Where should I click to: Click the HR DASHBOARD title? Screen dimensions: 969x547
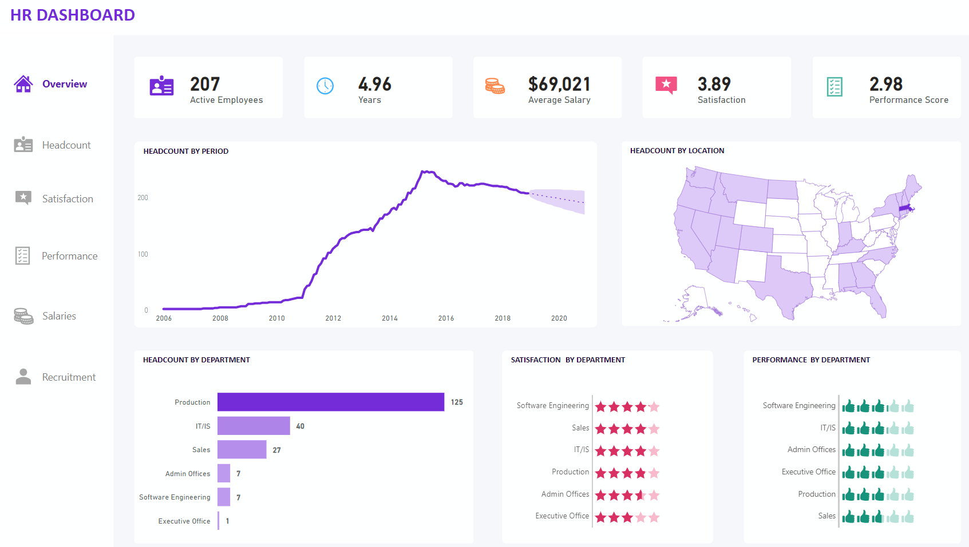coord(73,15)
